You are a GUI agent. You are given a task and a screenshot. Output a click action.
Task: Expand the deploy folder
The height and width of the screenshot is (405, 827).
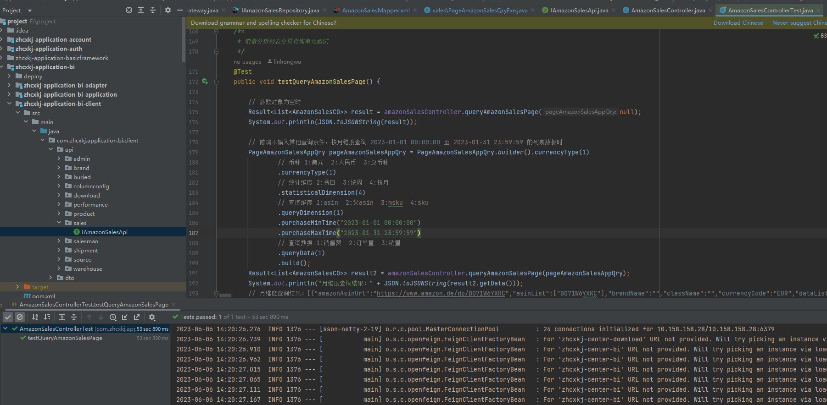pos(9,76)
